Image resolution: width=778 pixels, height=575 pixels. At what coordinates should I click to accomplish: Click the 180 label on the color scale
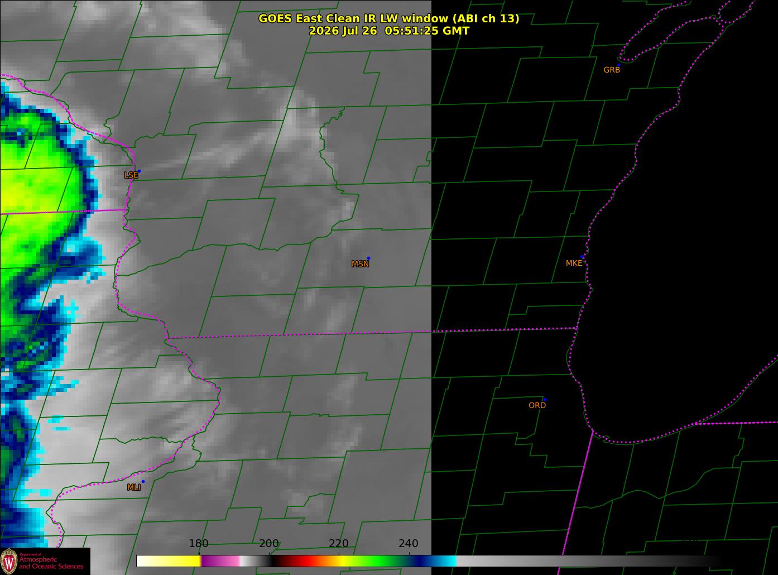(199, 543)
